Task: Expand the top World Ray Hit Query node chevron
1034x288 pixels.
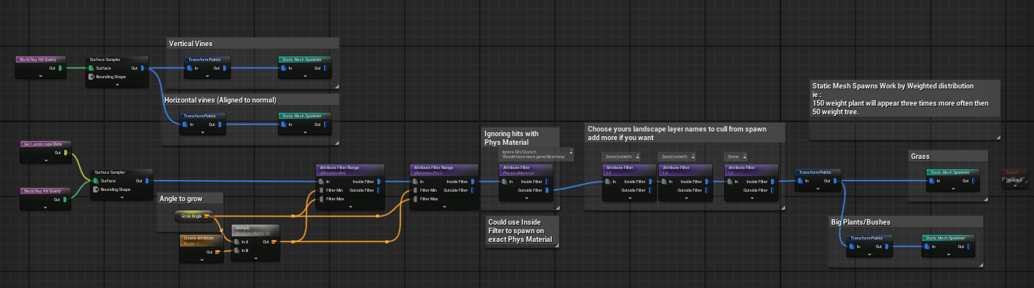Action: 41,76
